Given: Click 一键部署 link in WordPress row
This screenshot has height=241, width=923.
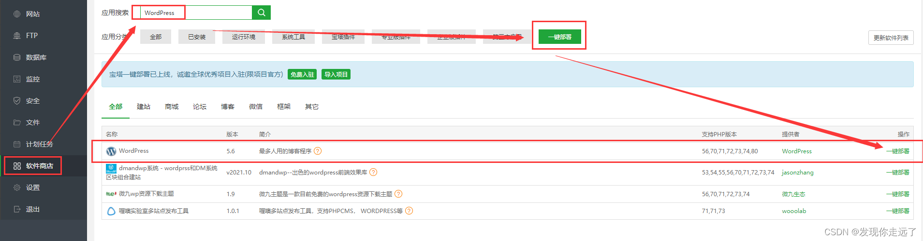Looking at the screenshot, I should 898,151.
